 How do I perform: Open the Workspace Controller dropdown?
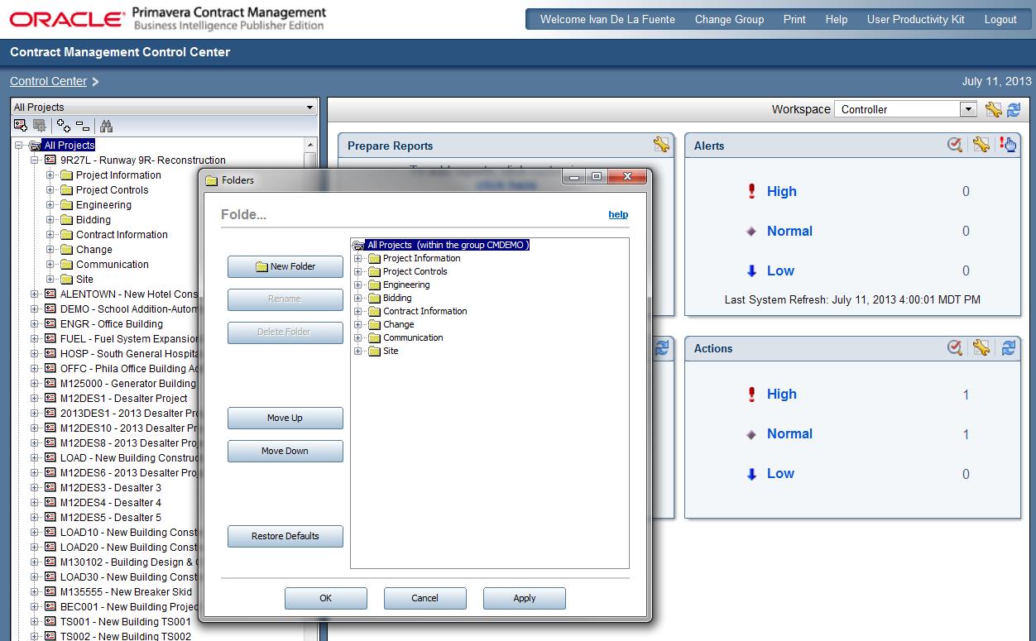[x=966, y=108]
